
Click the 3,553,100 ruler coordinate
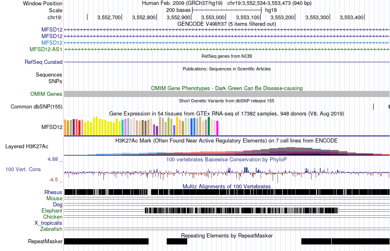pos(248,17)
